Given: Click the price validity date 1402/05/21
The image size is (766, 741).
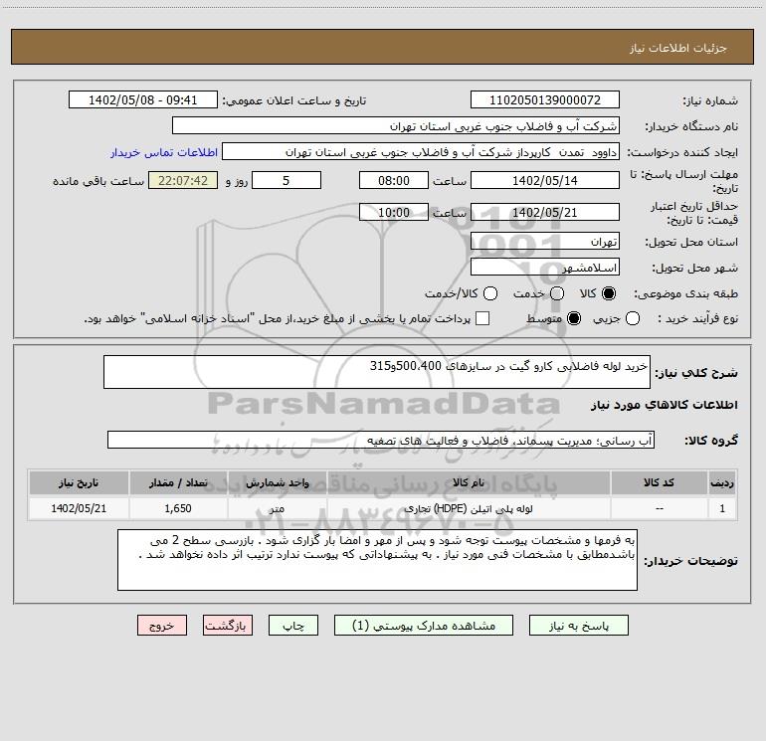Looking at the screenshot, I should (545, 212).
